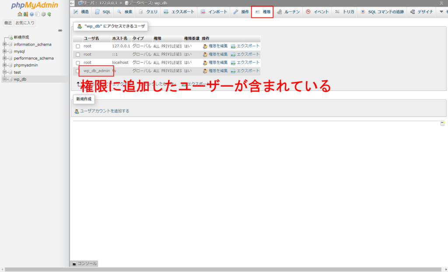Click the green reload navigation icon
This screenshot has width=448, height=272.
click(x=49, y=14)
